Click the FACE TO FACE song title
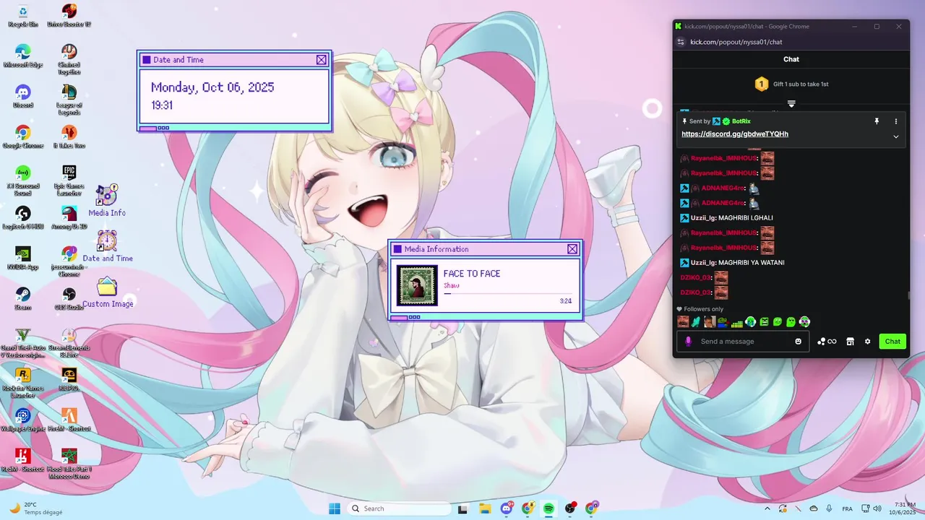Screen dimensions: 925x520 pos(472,274)
